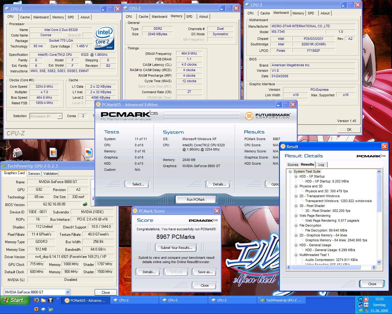Viewport: 392px width, 314px height.
Task: Click the Futuremark Corporation logo
Action: 268,116
